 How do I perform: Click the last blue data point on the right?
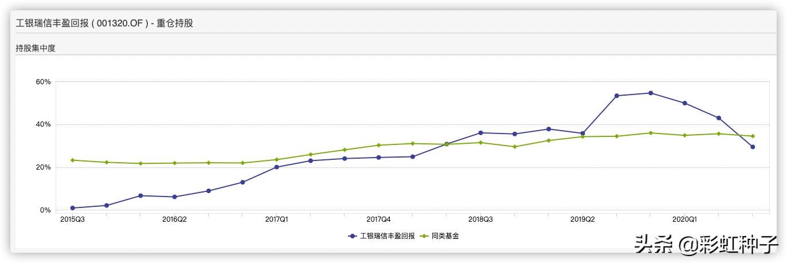pos(753,147)
